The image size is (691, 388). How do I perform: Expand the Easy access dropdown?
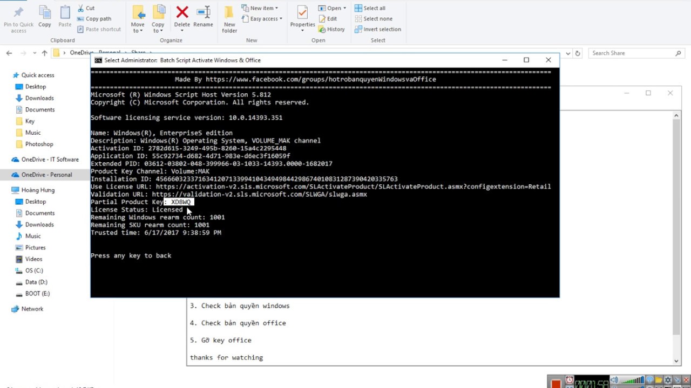[x=281, y=19]
